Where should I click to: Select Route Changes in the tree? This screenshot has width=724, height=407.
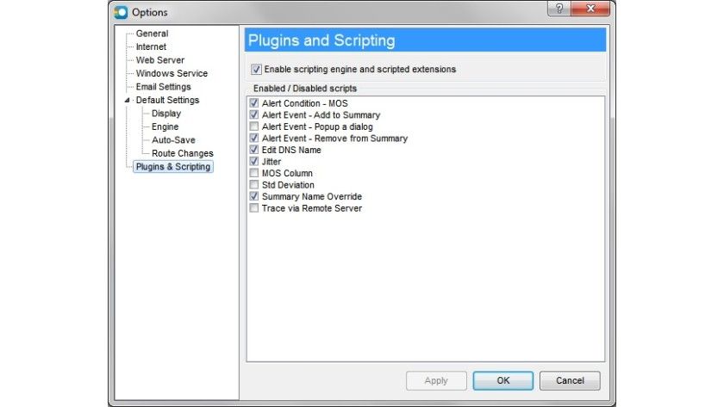pyautogui.click(x=183, y=153)
